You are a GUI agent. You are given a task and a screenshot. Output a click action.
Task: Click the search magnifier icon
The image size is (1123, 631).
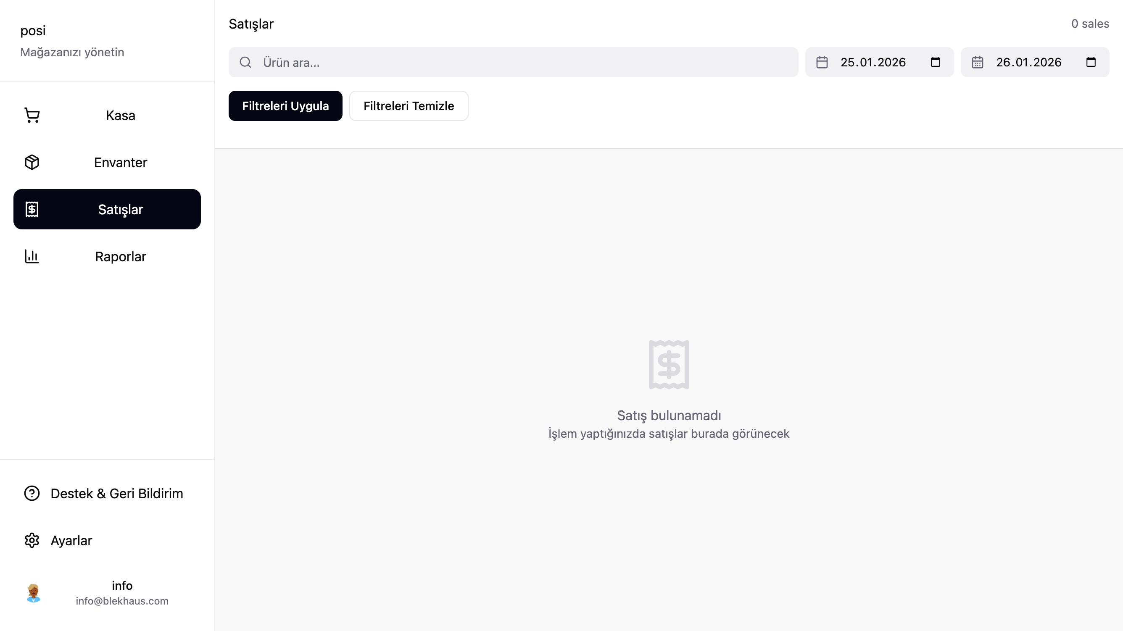(245, 62)
